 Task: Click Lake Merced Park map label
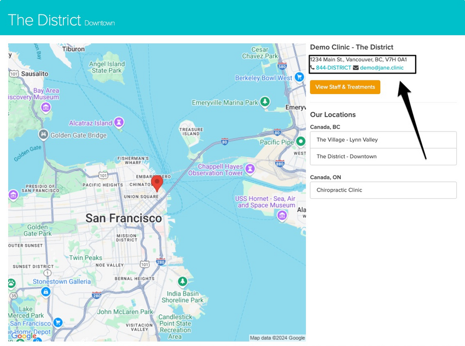tap(26, 312)
